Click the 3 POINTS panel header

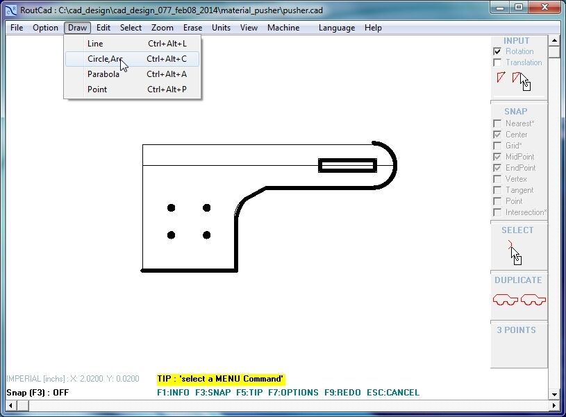pyautogui.click(x=516, y=330)
